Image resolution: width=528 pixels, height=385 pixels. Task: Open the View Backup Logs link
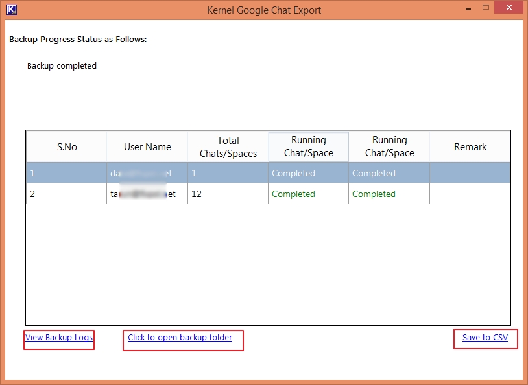pyautogui.click(x=59, y=338)
